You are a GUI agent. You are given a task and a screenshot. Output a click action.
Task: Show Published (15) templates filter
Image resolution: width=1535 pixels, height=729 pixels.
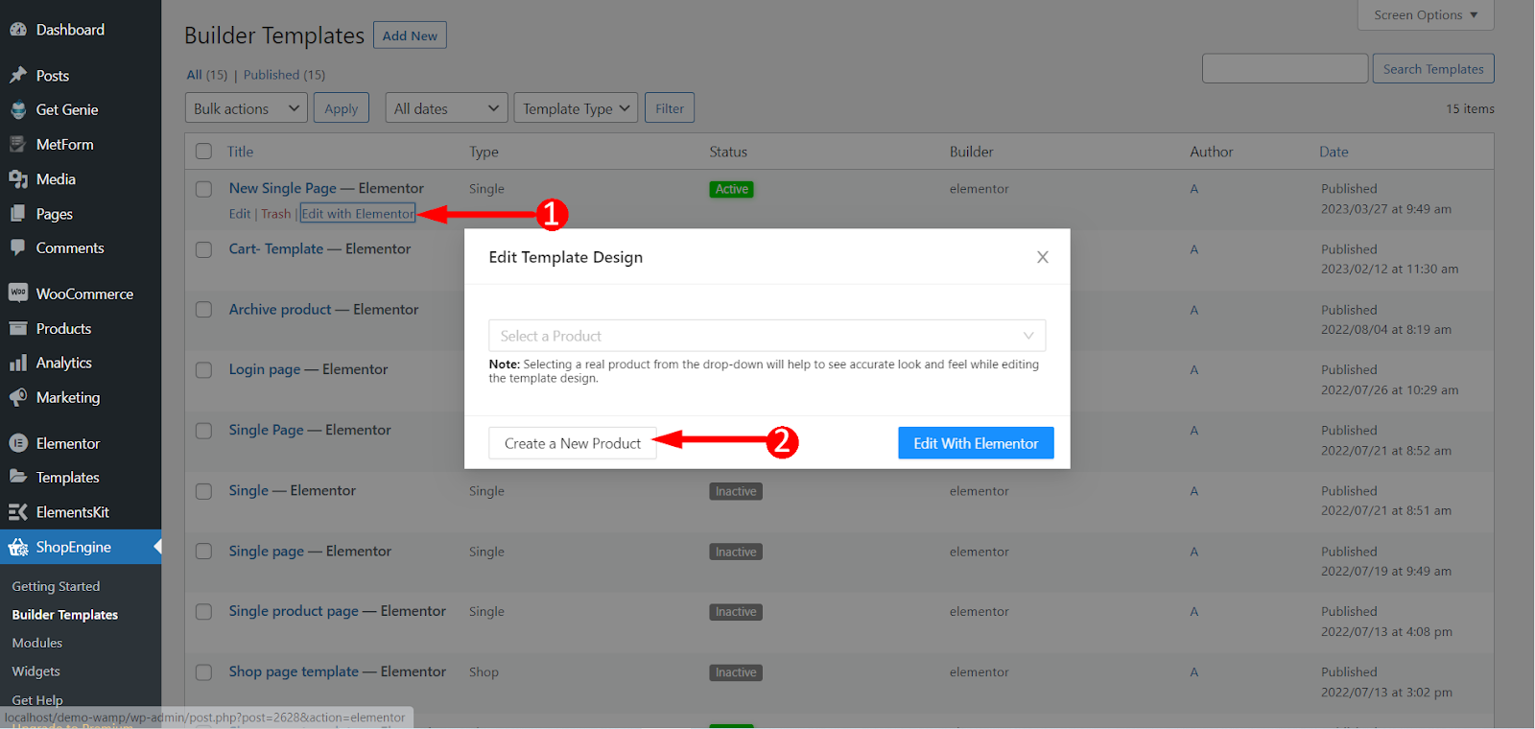pos(284,75)
